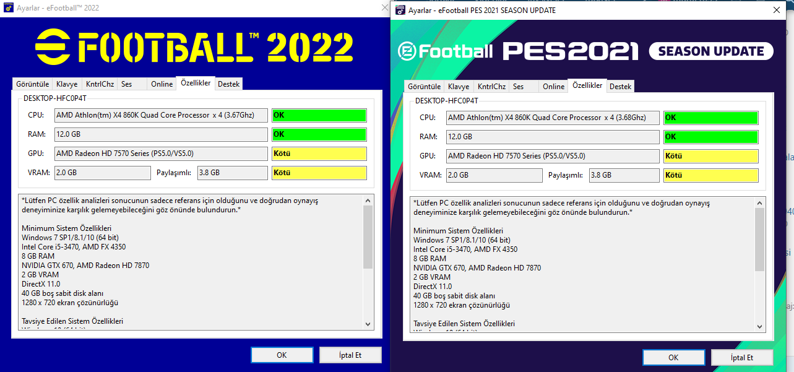This screenshot has width=794, height=372.
Task: Open Destek tab in eFootball 2022 window
Action: tap(228, 84)
